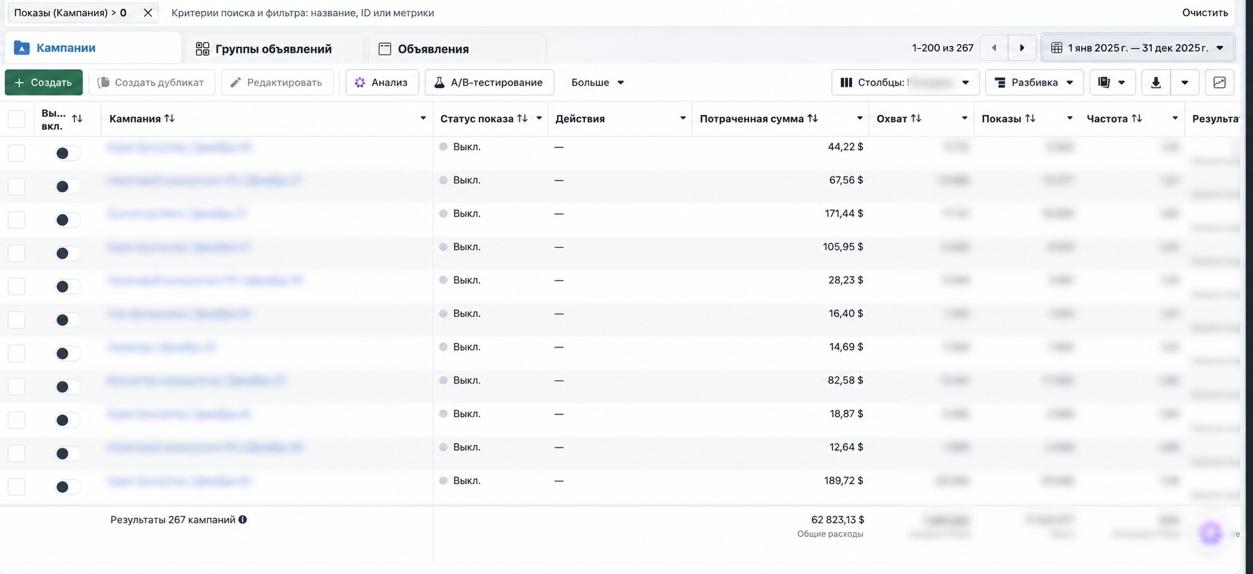The width and height of the screenshot is (1253, 574).
Task: Sort by the Охват column
Action: click(916, 118)
